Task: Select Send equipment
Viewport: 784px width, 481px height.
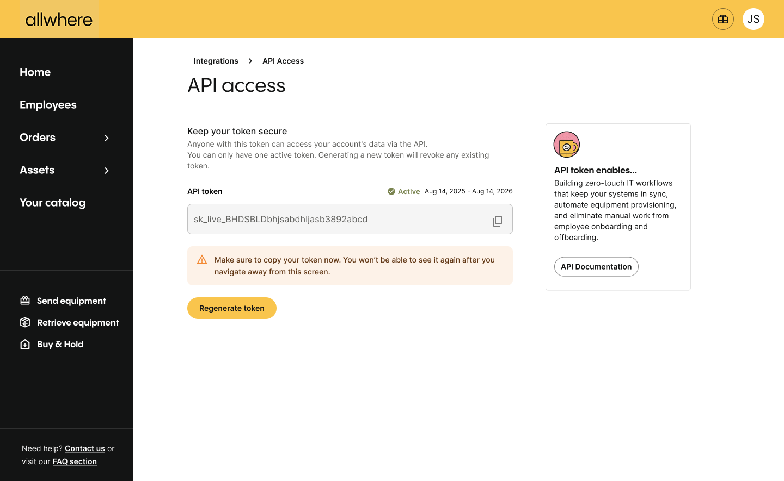Action: click(x=71, y=301)
